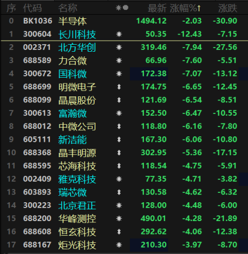Click percent change -5.36
Viewport: 248px width, 254px height.
click(192, 152)
